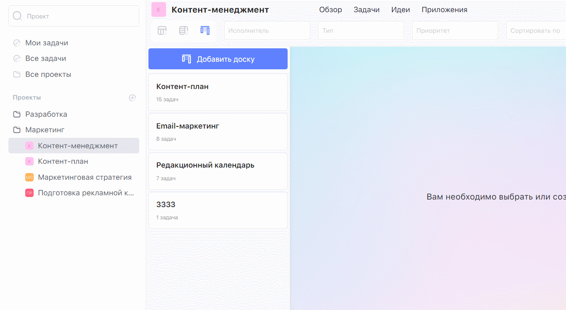
Task: Switch to the table view icon
Action: click(162, 31)
